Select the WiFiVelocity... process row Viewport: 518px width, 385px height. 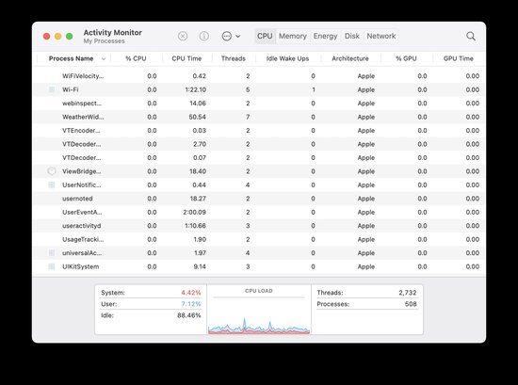pos(259,76)
